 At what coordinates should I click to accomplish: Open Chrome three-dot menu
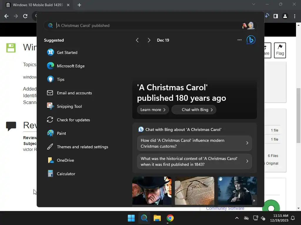pos(295,16)
